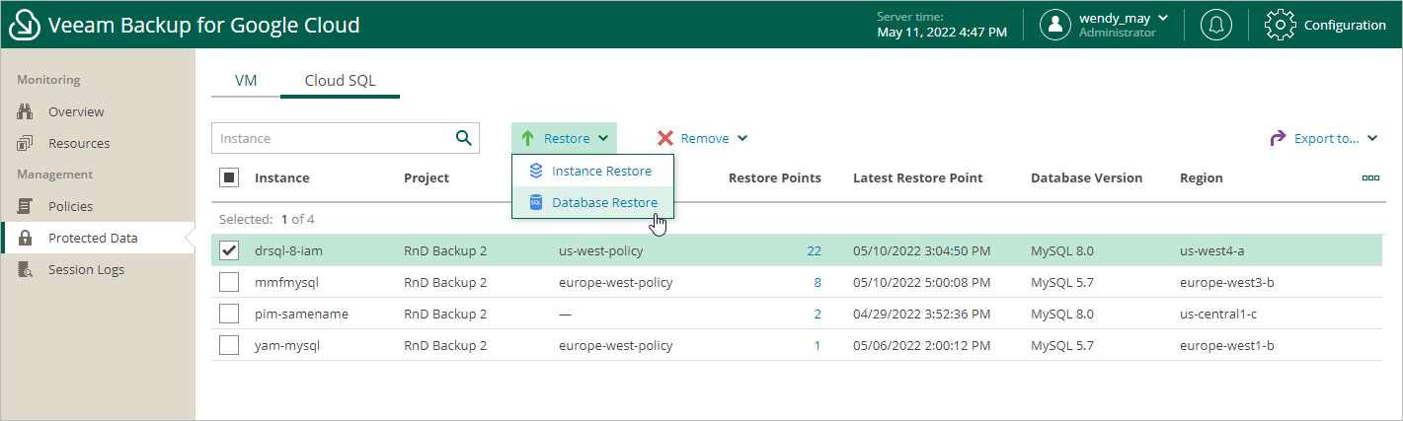Click the wendy_may user avatar icon
This screenshot has width=1403, height=421.
tap(1055, 25)
